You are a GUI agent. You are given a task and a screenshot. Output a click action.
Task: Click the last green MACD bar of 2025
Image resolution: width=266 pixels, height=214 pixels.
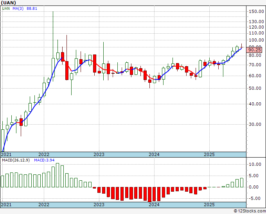242,183
